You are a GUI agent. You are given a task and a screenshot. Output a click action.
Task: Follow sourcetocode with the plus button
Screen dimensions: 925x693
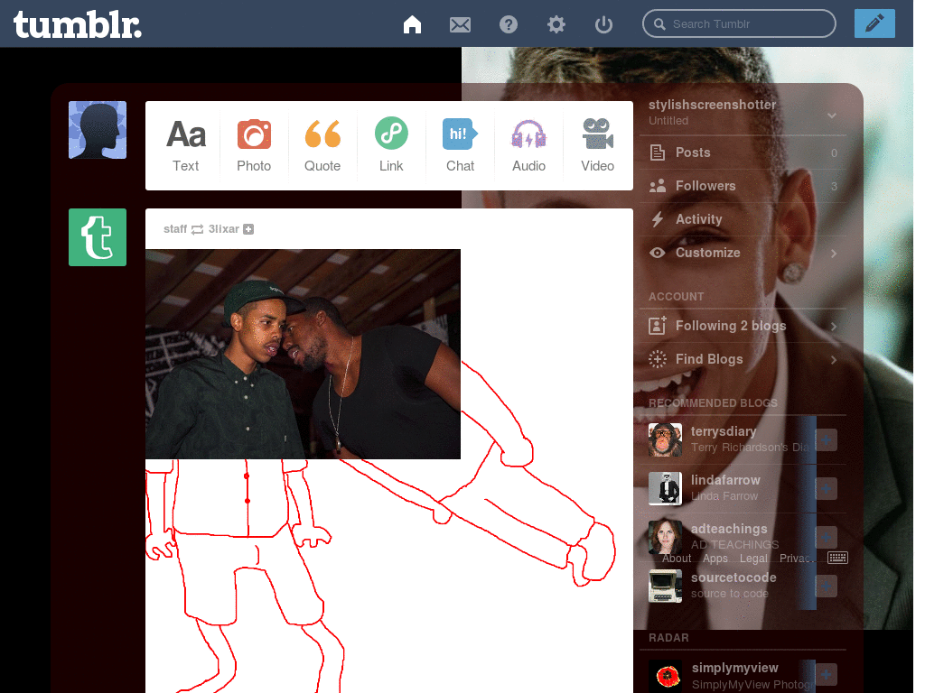tap(826, 586)
